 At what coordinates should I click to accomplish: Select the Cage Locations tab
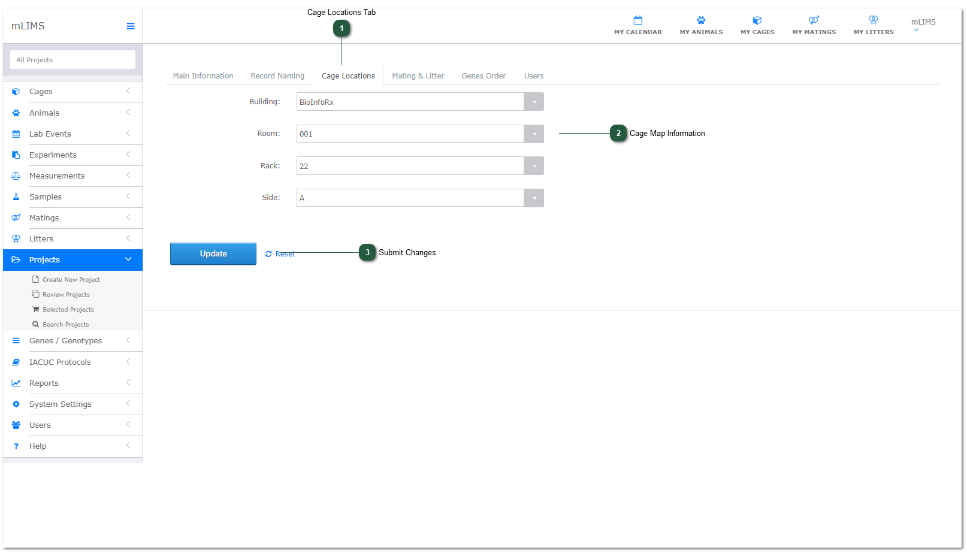(348, 75)
